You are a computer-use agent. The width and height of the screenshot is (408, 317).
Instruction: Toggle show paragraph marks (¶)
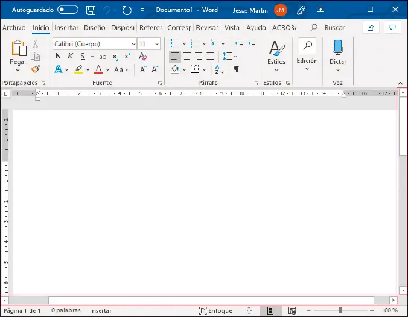[236, 69]
